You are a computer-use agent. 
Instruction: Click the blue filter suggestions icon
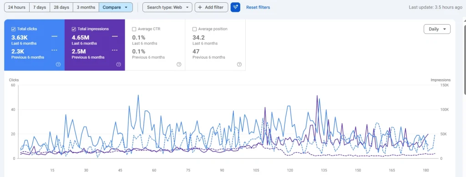coord(235,7)
